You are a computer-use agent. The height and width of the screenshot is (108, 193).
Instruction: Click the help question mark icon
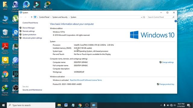[176, 21]
